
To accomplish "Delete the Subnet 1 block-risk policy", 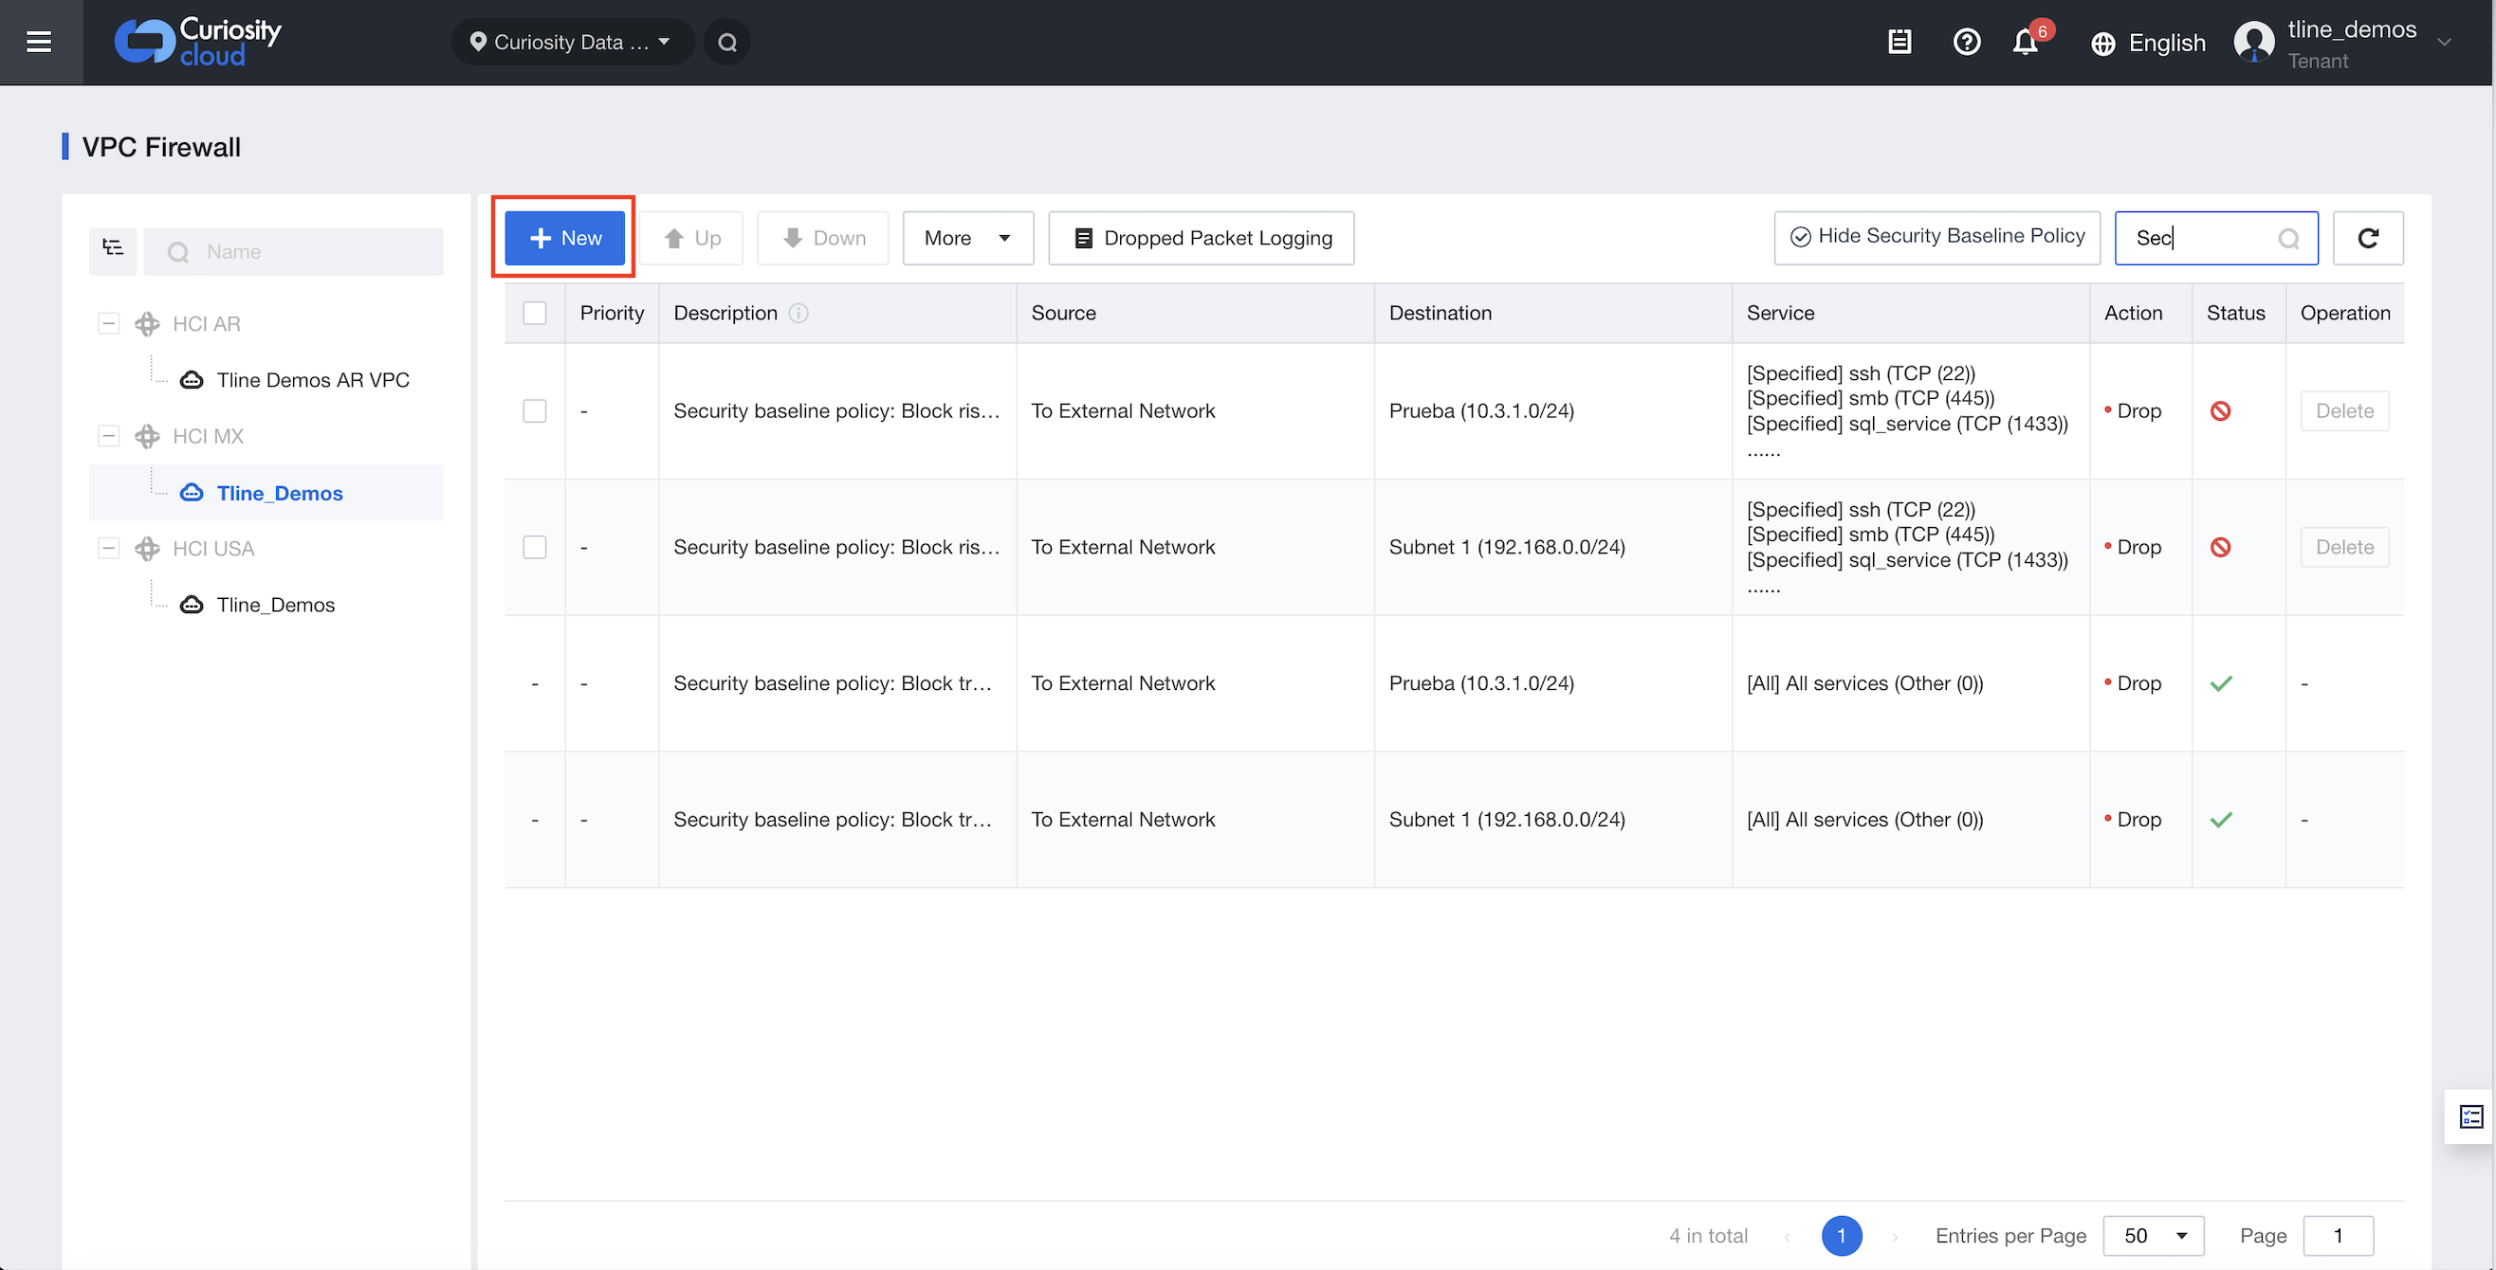I will pyautogui.click(x=2345, y=547).
